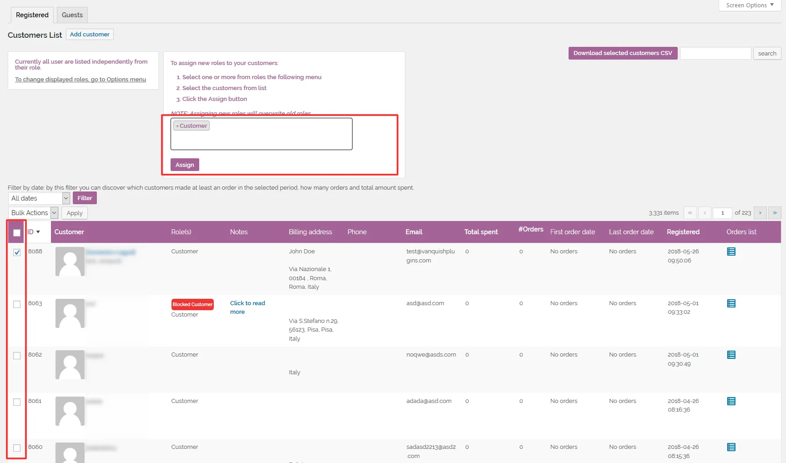The image size is (786, 463).
Task: Jump to the last page of customers
Action: [x=775, y=213]
